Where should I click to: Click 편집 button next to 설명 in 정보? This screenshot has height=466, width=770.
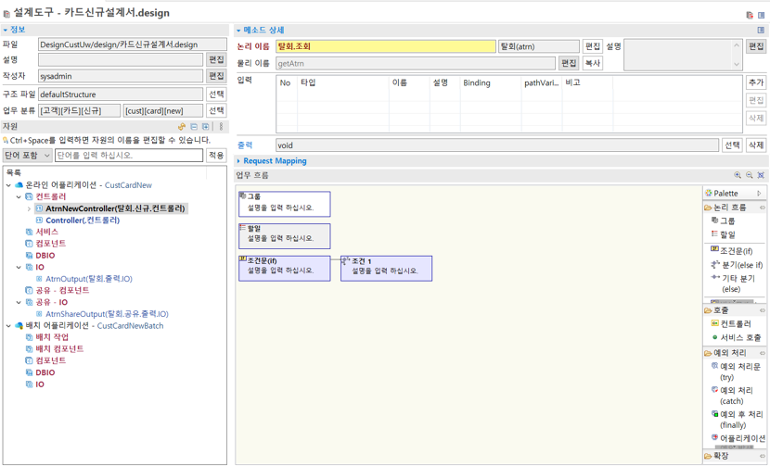pos(216,60)
